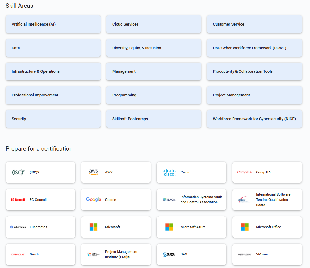Click the (ISC)2 certification label

(x=35, y=172)
